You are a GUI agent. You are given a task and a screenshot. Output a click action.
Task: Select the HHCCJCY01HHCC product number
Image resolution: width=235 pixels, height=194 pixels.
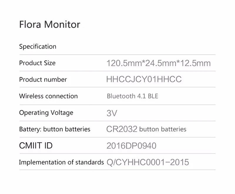click(x=144, y=79)
